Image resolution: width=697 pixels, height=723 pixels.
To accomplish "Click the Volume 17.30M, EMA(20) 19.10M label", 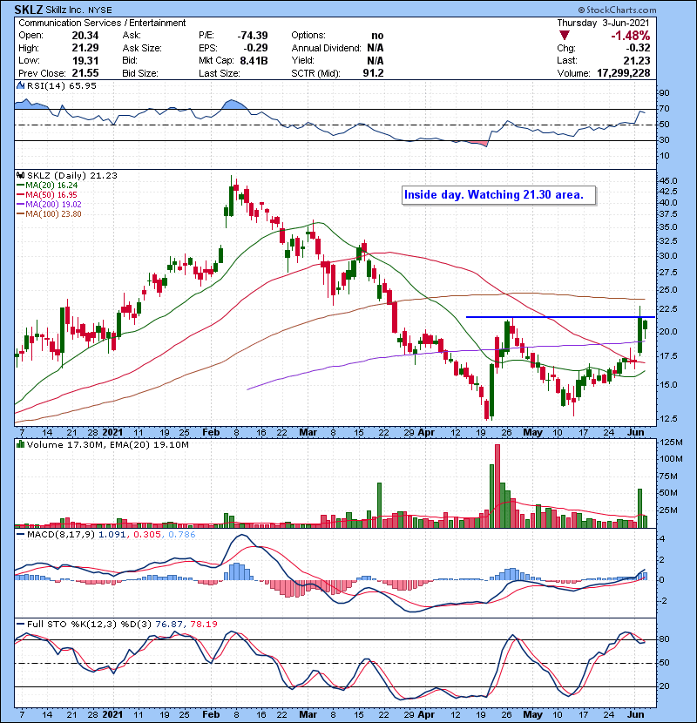I will pos(107,444).
